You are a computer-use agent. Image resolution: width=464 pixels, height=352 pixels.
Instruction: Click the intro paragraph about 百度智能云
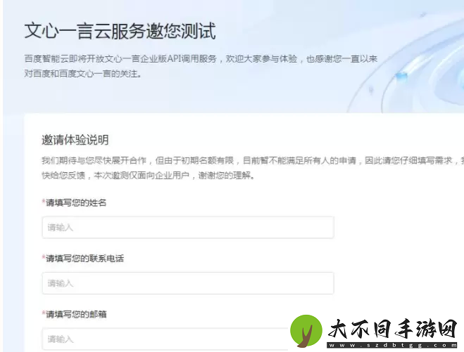(x=201, y=66)
